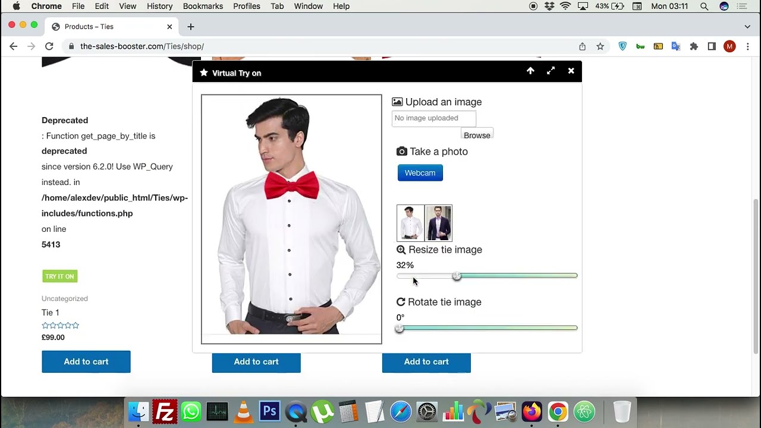Open the blue shield VPN extension

coord(622,46)
